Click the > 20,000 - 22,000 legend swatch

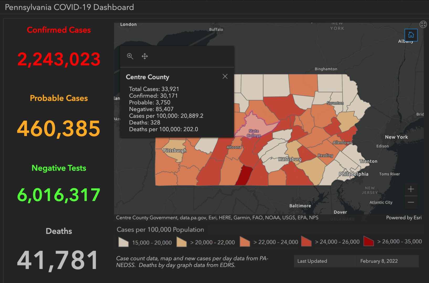click(x=182, y=242)
